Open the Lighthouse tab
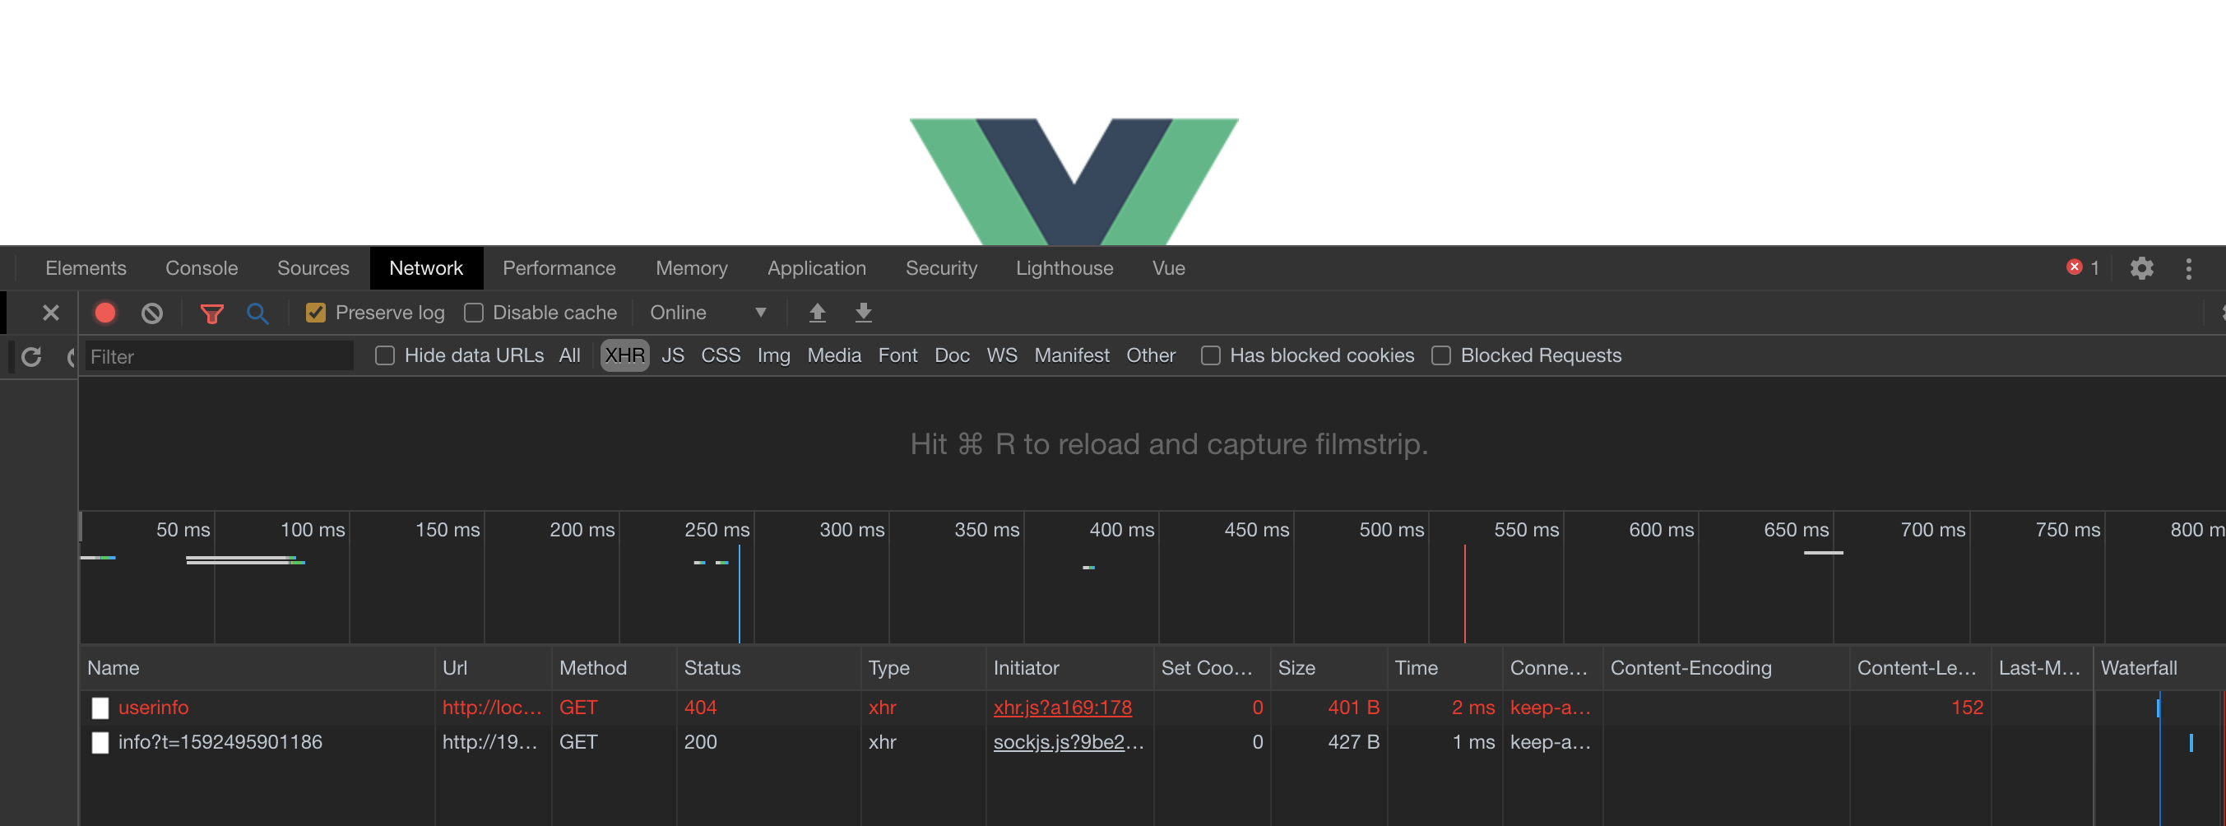2226x826 pixels. pos(1064,269)
